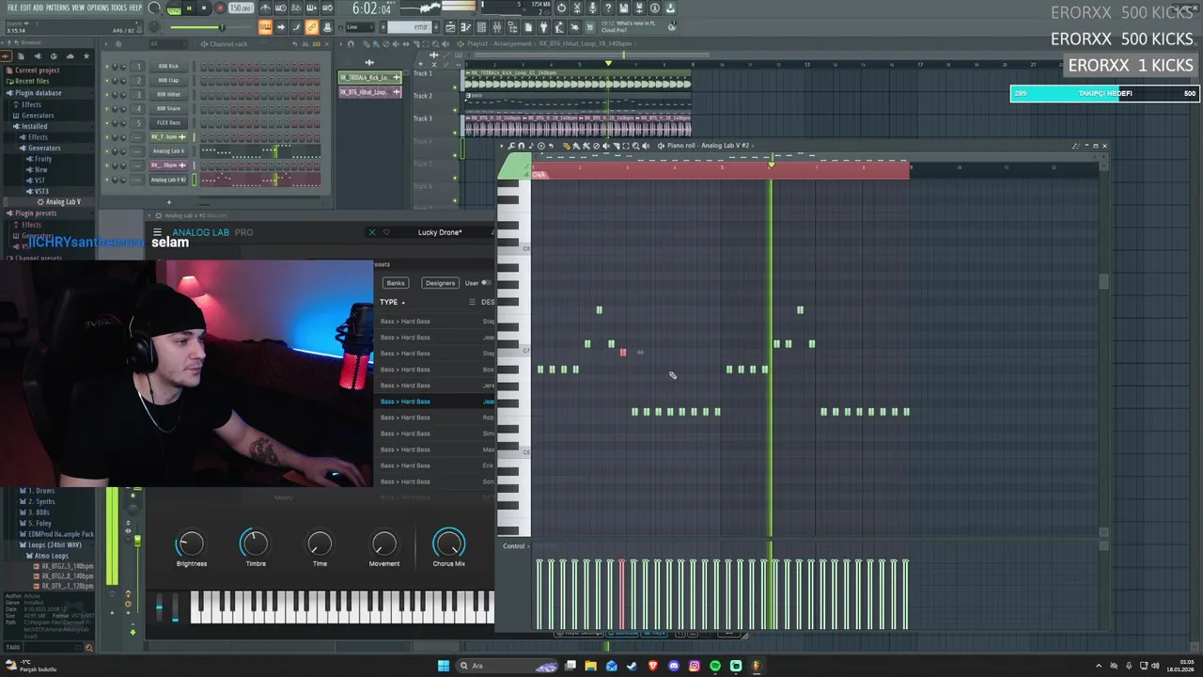Clear search with X in Analog Lab
This screenshot has height=677, width=1203.
point(371,232)
